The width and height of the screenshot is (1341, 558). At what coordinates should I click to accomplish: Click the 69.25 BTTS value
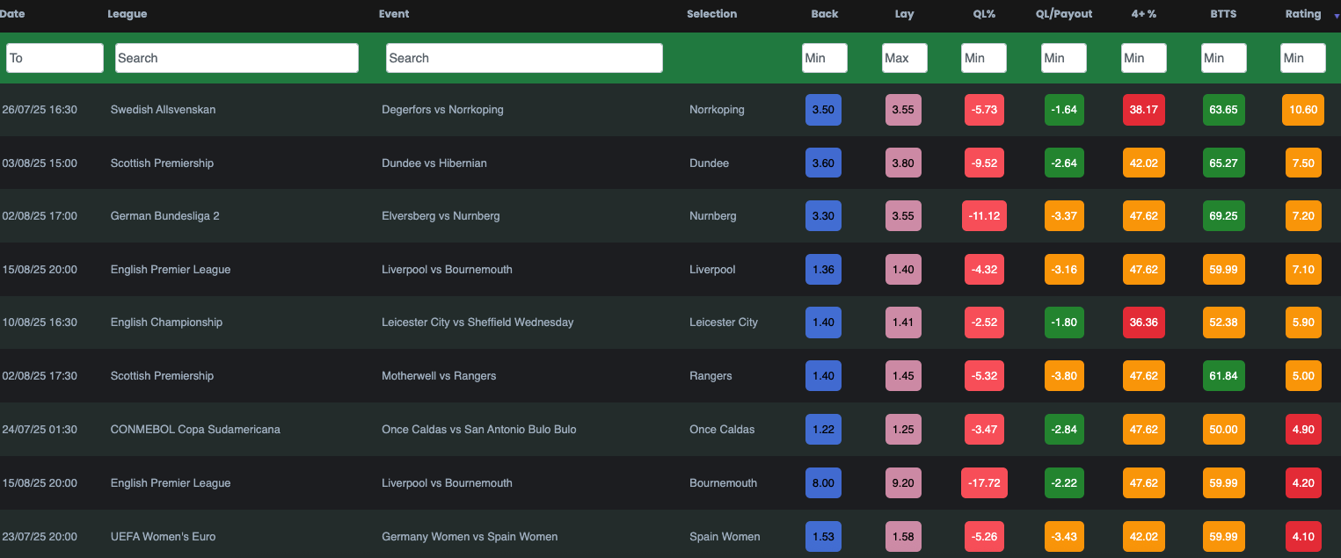[1224, 216]
